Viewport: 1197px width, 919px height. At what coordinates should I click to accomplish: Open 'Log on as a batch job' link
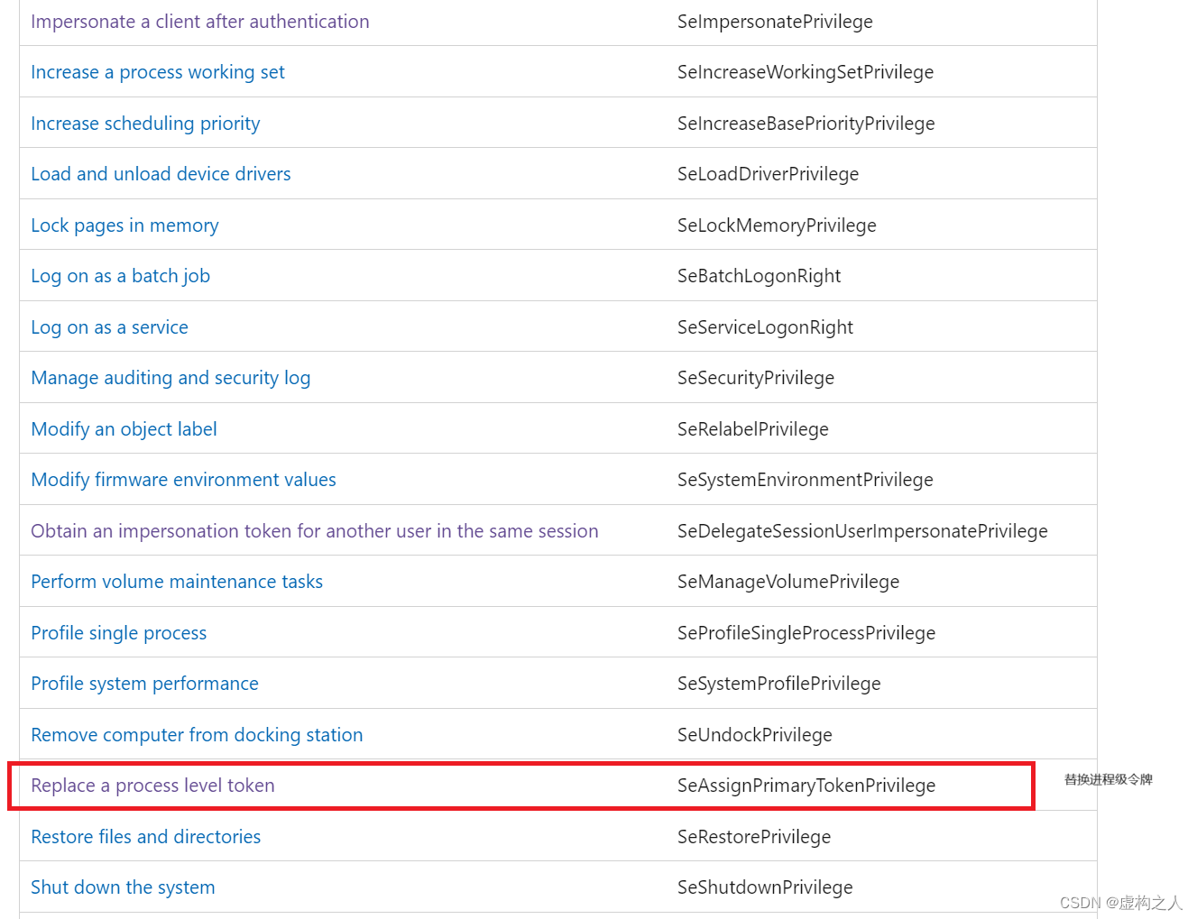120,276
